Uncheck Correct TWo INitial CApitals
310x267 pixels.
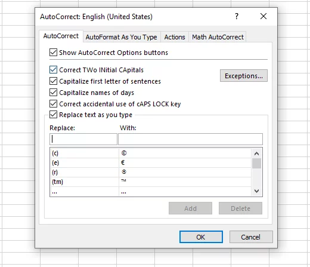coord(53,70)
